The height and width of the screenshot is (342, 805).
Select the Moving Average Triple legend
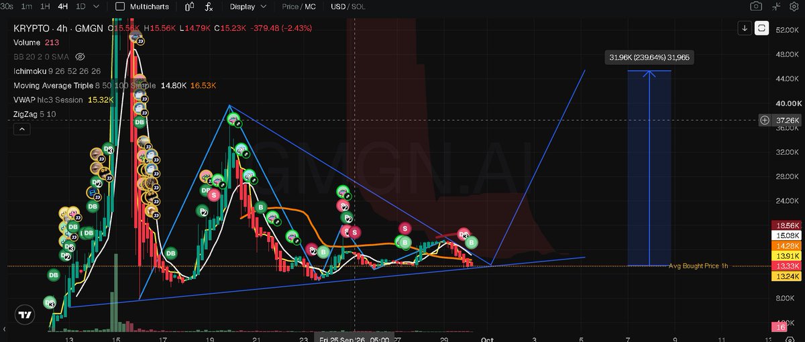pyautogui.click(x=84, y=85)
